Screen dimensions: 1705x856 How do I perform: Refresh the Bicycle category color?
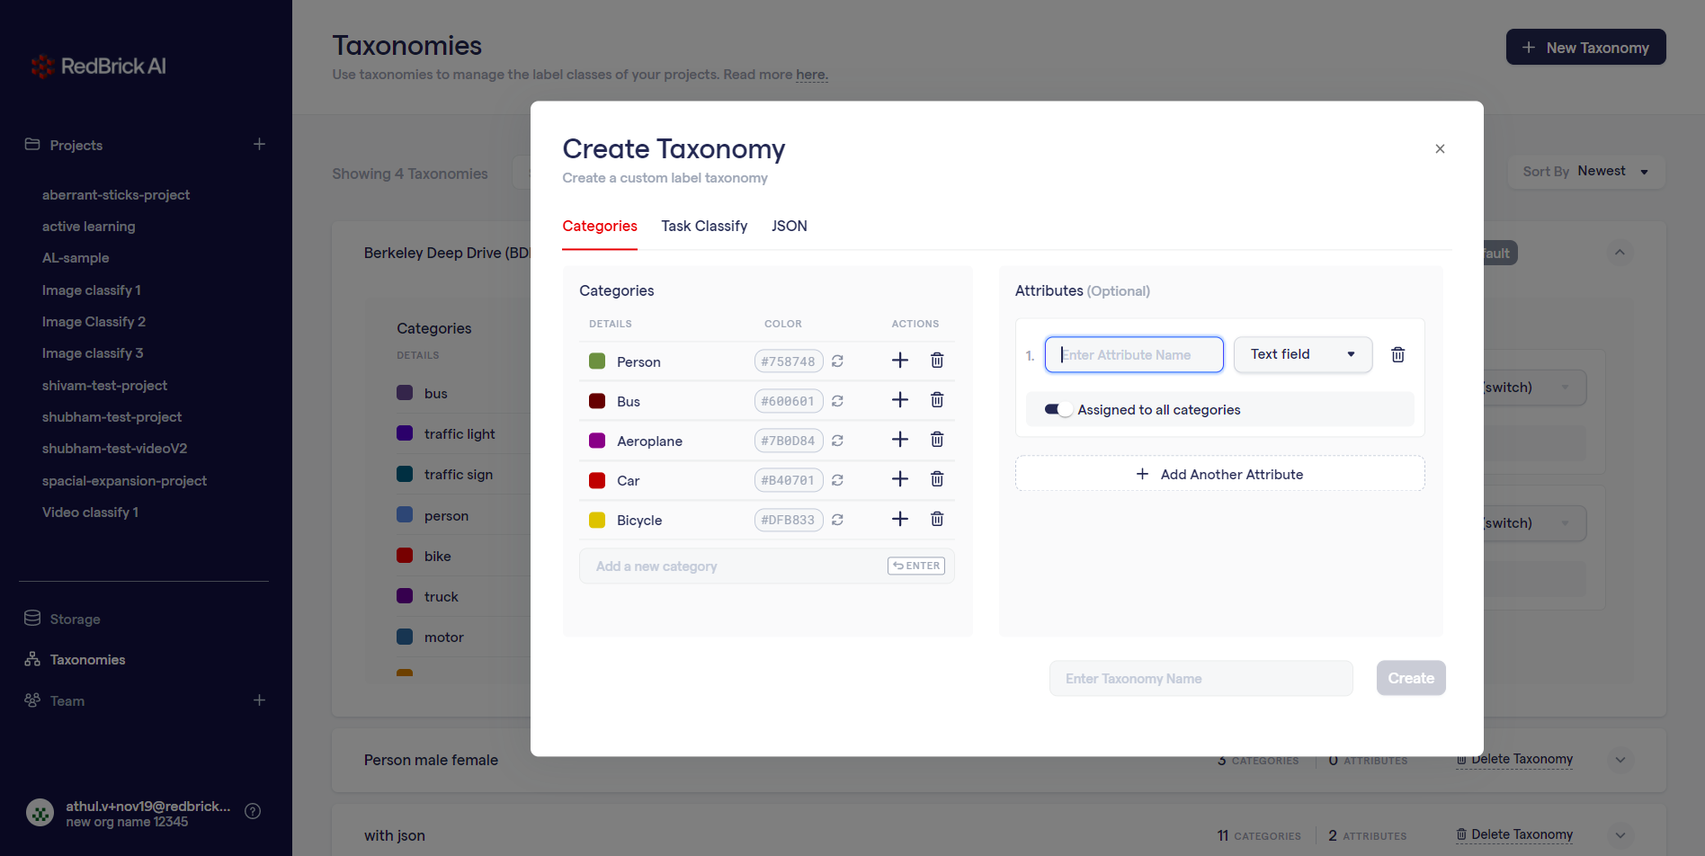[837, 520]
